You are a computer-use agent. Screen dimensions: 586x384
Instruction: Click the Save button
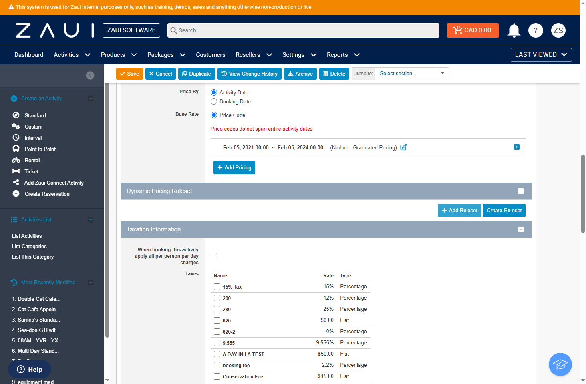click(x=129, y=74)
